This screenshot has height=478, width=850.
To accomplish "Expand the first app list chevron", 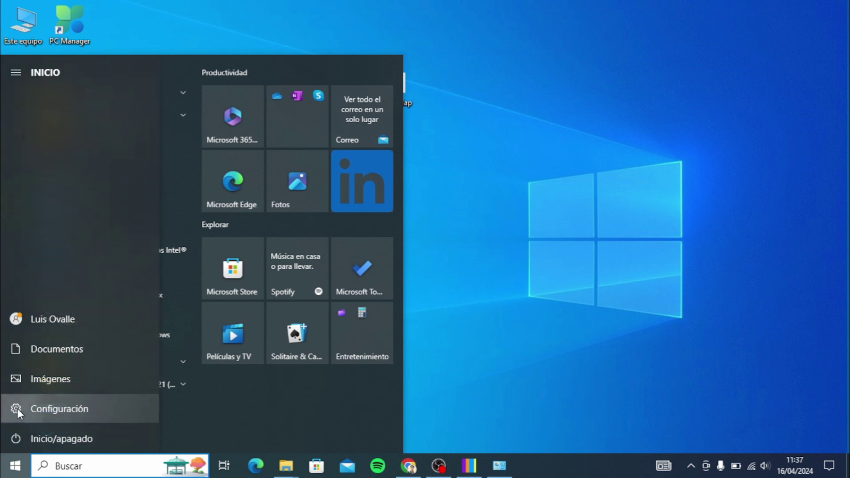I will pos(183,92).
